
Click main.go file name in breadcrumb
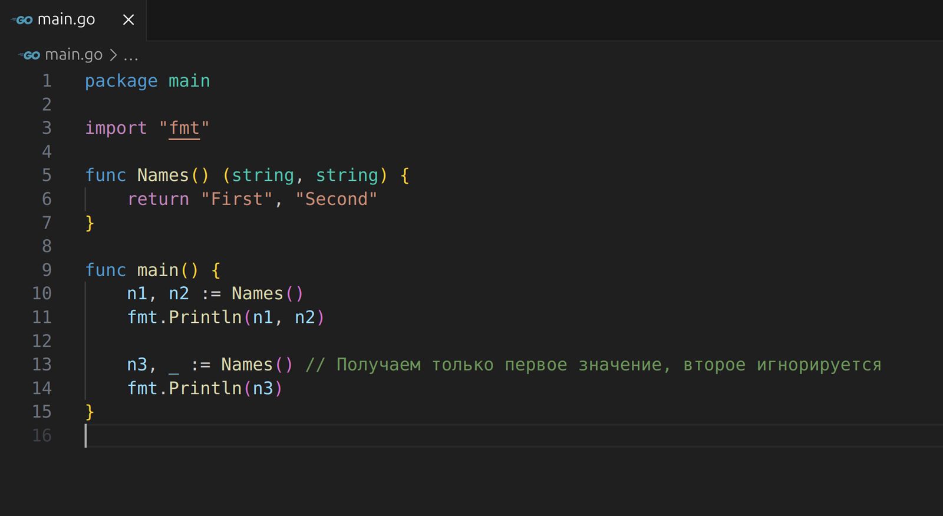pyautogui.click(x=74, y=55)
